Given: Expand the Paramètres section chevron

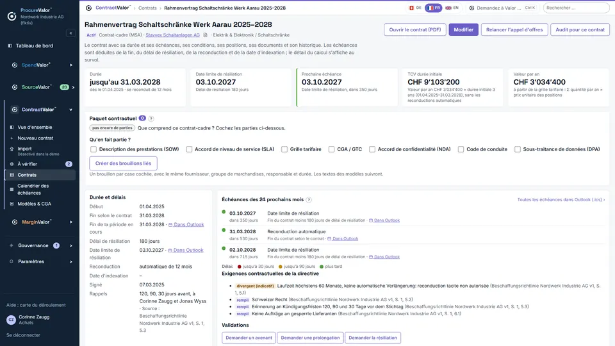Looking at the screenshot, I should coord(71,261).
